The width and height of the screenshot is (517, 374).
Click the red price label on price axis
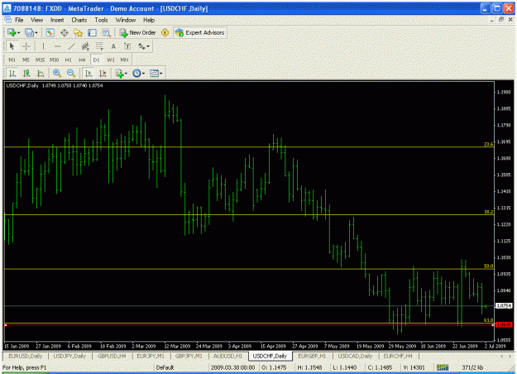click(504, 325)
